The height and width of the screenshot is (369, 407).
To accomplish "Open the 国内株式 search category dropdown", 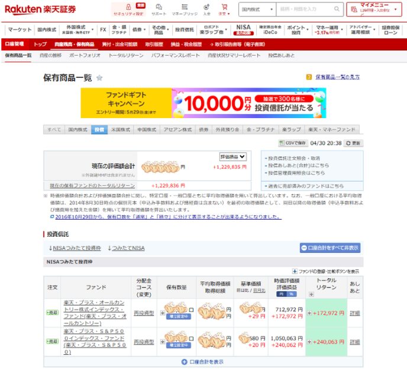I will (x=257, y=9).
